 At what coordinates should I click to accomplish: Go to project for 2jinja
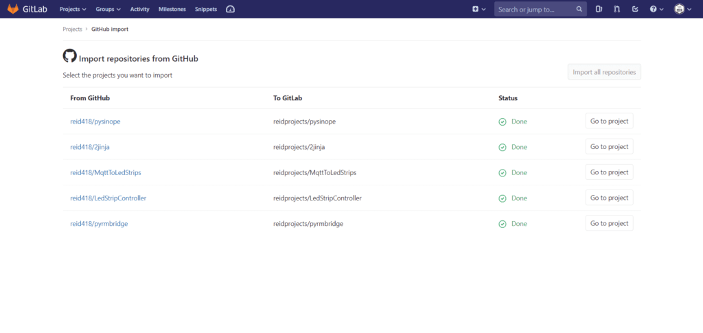click(x=610, y=146)
